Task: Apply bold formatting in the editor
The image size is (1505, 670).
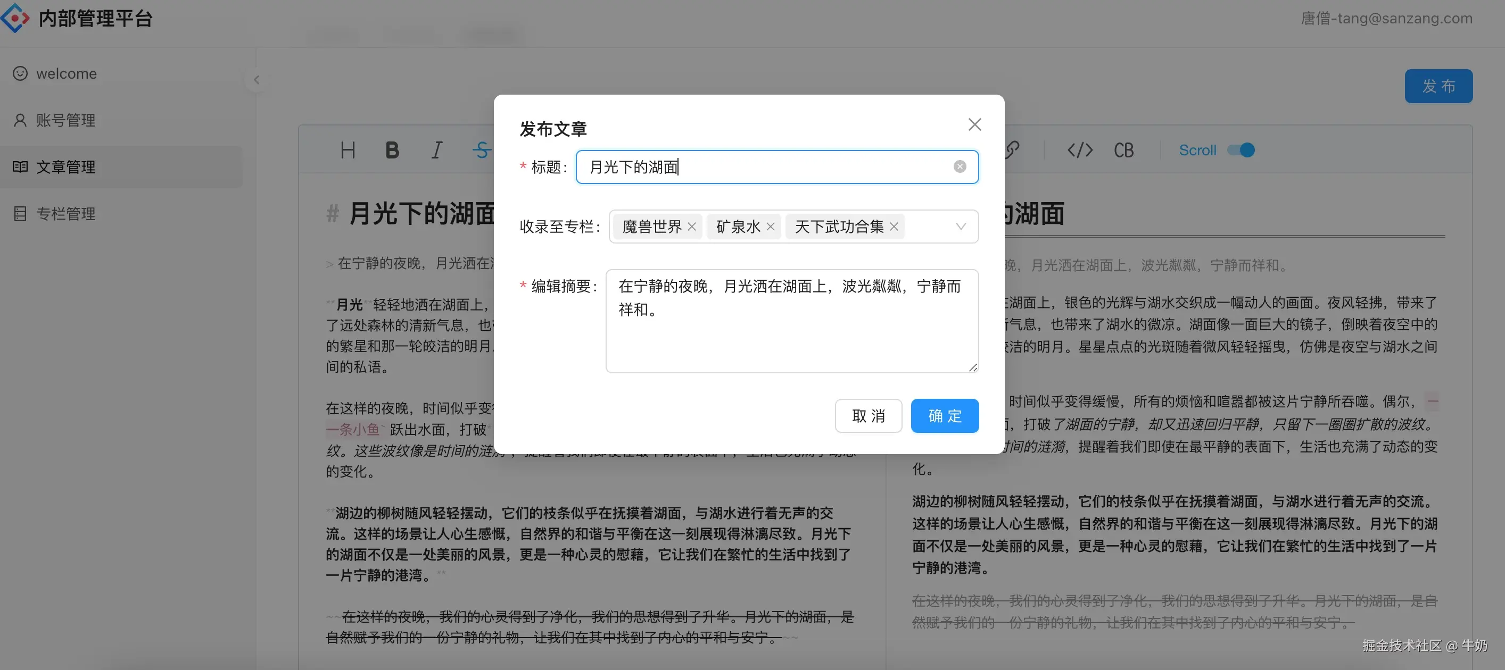Action: 392,150
